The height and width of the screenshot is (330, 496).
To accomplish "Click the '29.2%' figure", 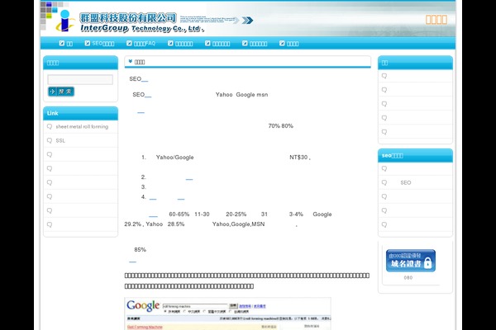I will tap(132, 224).
